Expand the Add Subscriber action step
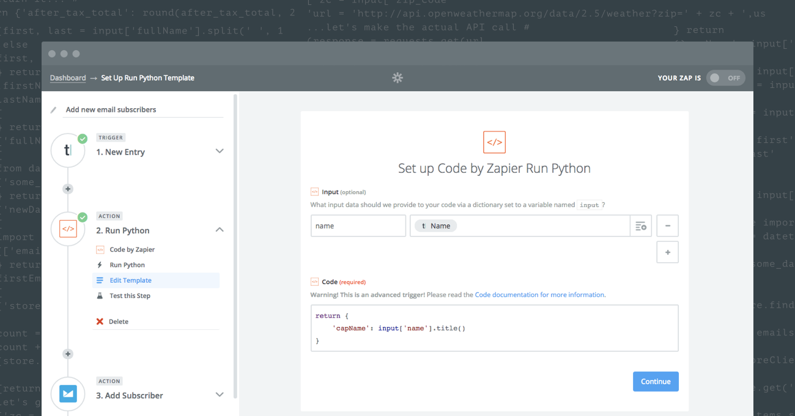The height and width of the screenshot is (416, 795). point(220,395)
